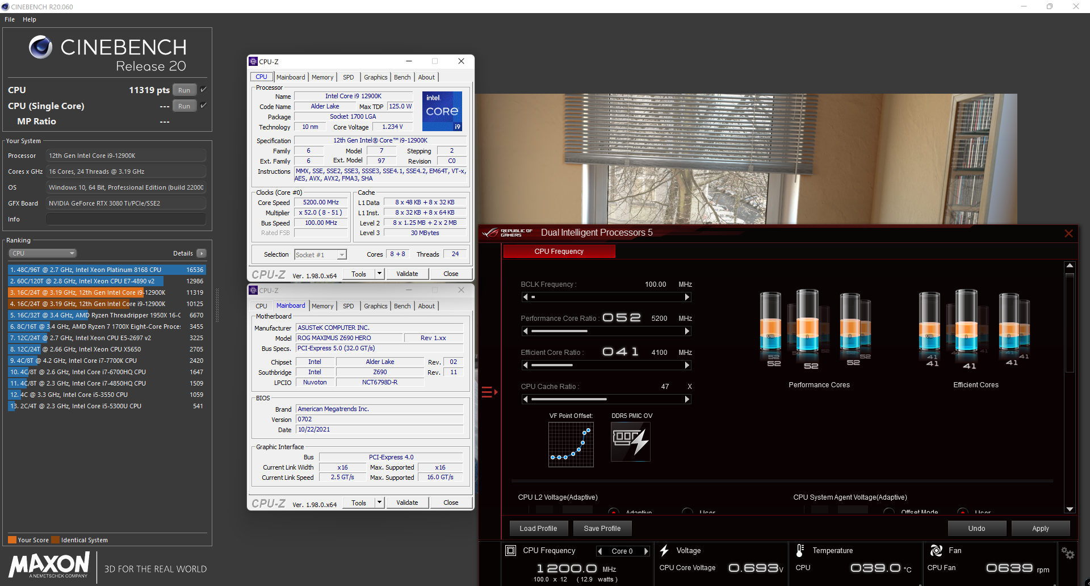Viewport: 1090px width, 586px height.
Task: Click the Temperature thermometer icon
Action: click(x=800, y=550)
